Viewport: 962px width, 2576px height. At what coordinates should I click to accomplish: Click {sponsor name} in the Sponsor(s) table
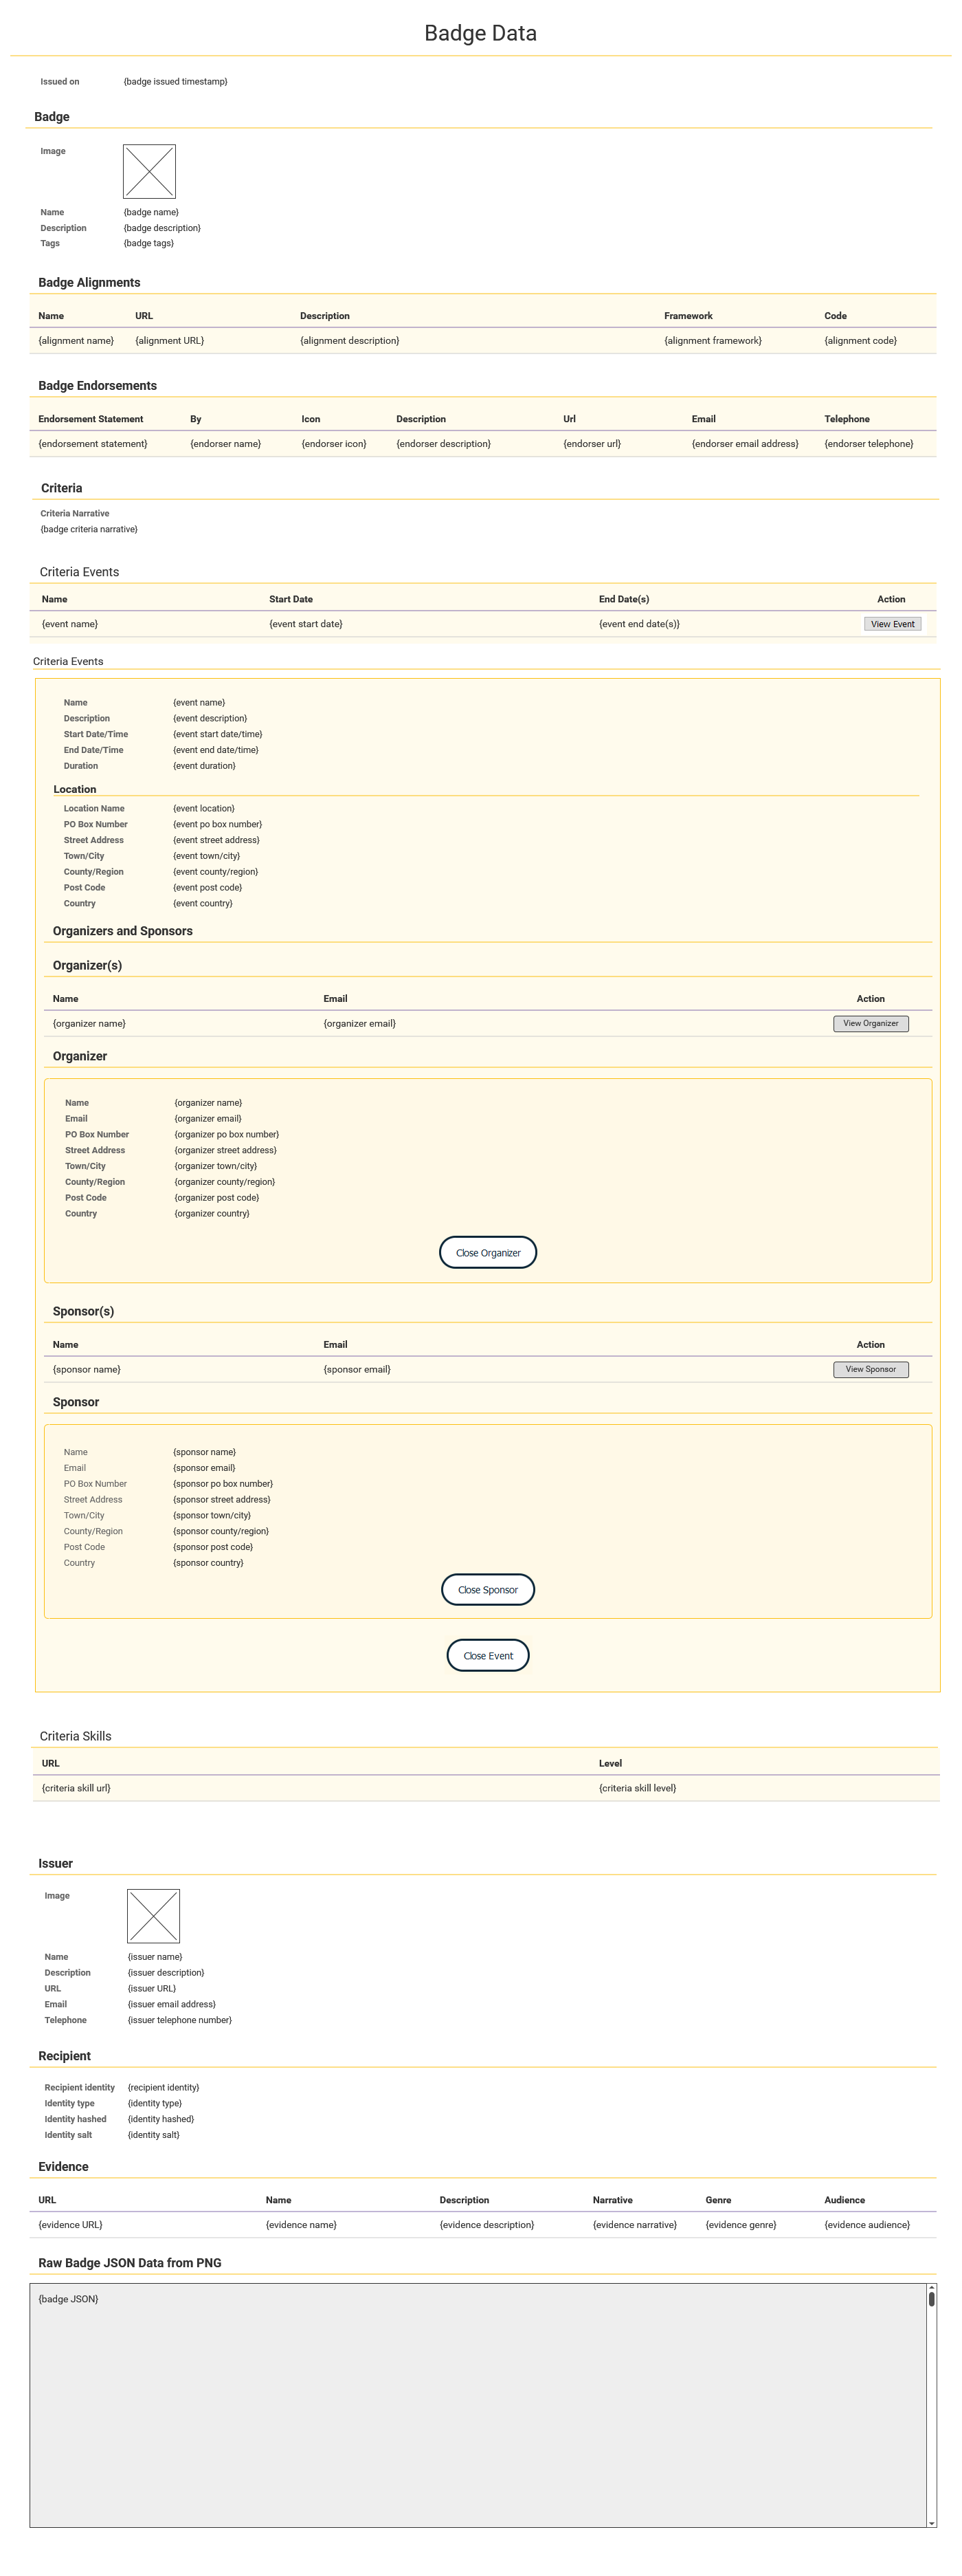coord(87,1370)
